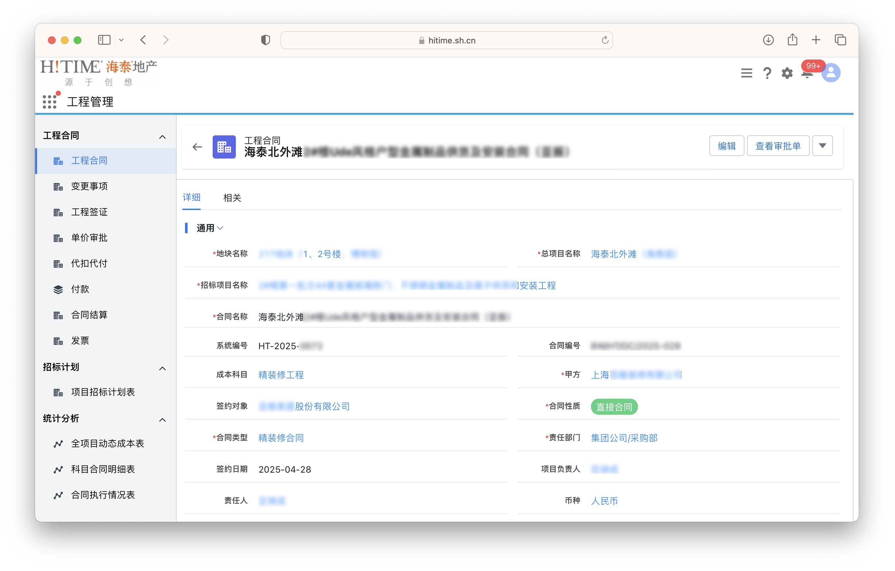This screenshot has width=895, height=571.
Task: Click system number HT-2025 value
Action: 291,346
